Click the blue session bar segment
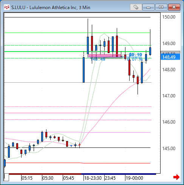 pos(119,174)
